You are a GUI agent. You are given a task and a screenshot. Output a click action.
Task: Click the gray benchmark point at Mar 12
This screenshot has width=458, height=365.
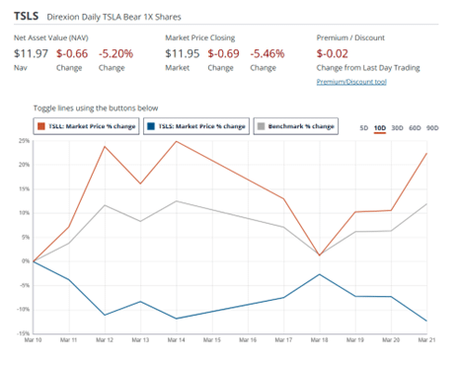[105, 205]
